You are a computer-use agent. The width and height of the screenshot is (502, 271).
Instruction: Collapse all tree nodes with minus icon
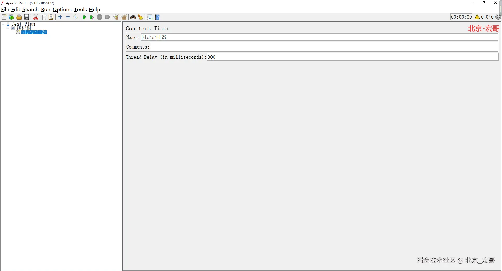[68, 17]
